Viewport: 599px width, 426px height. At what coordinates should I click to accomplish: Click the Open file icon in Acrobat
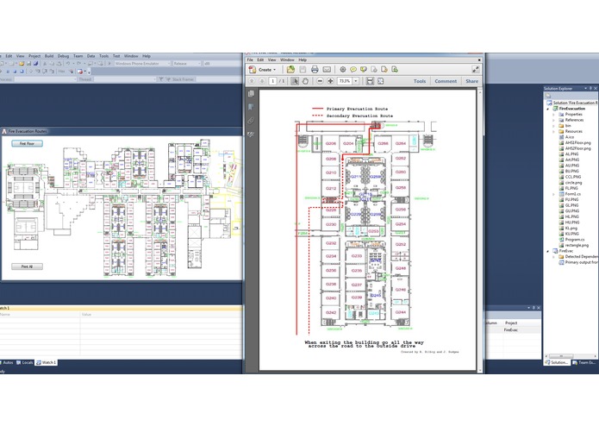[290, 69]
